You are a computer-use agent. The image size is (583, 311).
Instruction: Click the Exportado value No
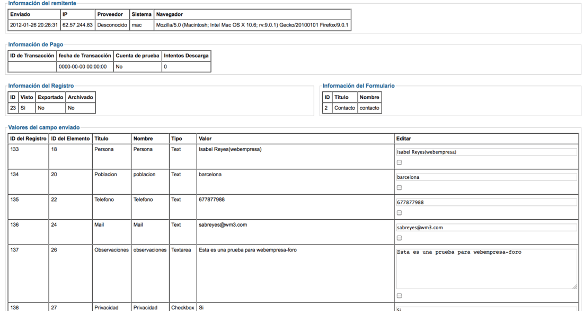(x=41, y=108)
